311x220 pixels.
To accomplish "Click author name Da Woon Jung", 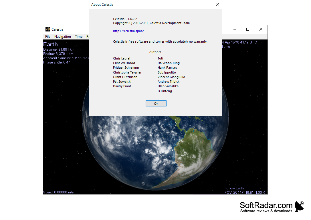I will [169, 63].
